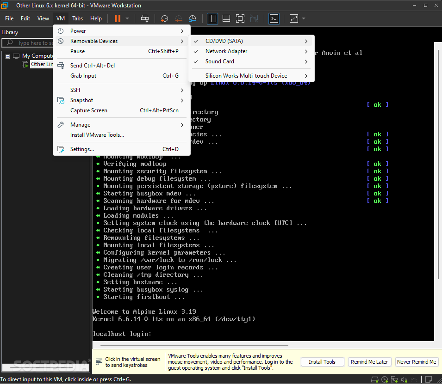The width and height of the screenshot is (442, 384).
Task: Open the Help menu
Action: (x=96, y=18)
